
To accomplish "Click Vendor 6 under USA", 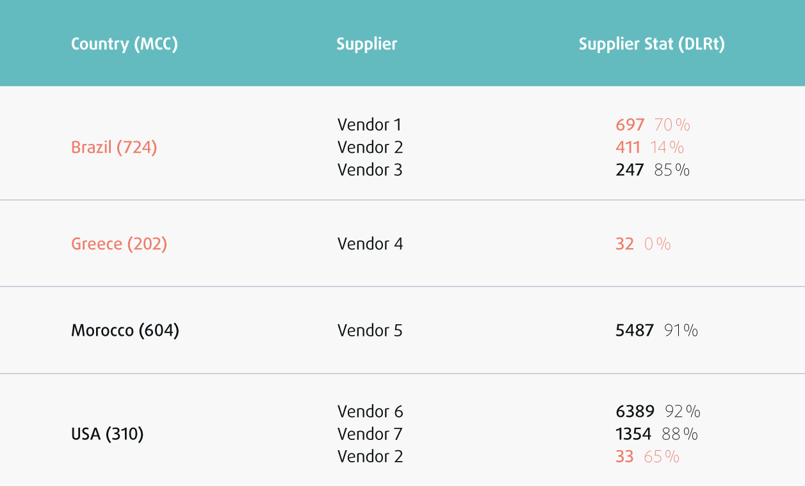I will (x=370, y=412).
